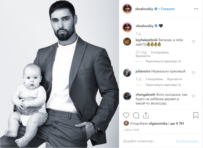Expand replies under juliavoice's comment
The width and height of the screenshot is (203, 148).
coord(163,85)
